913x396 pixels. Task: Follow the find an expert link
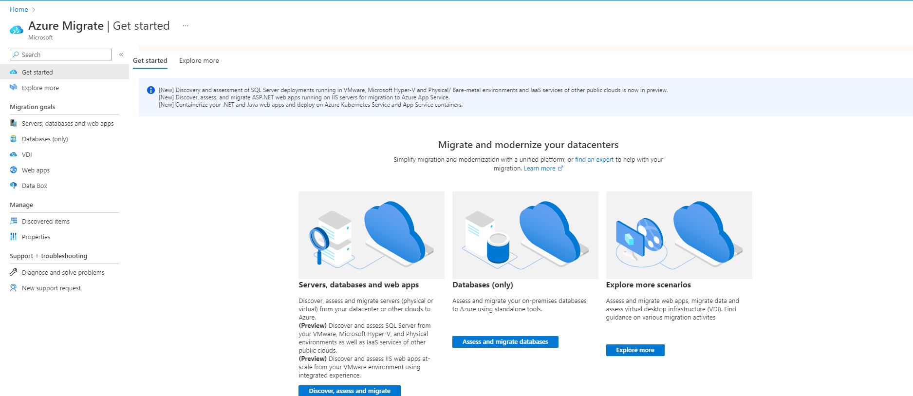[x=594, y=160]
